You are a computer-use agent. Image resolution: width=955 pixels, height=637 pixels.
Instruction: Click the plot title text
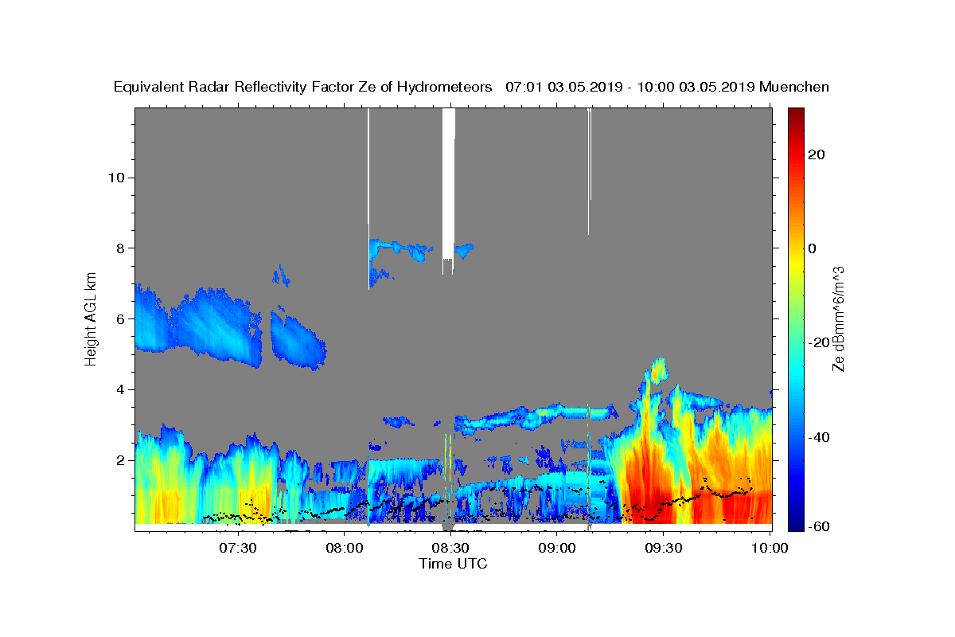(471, 87)
